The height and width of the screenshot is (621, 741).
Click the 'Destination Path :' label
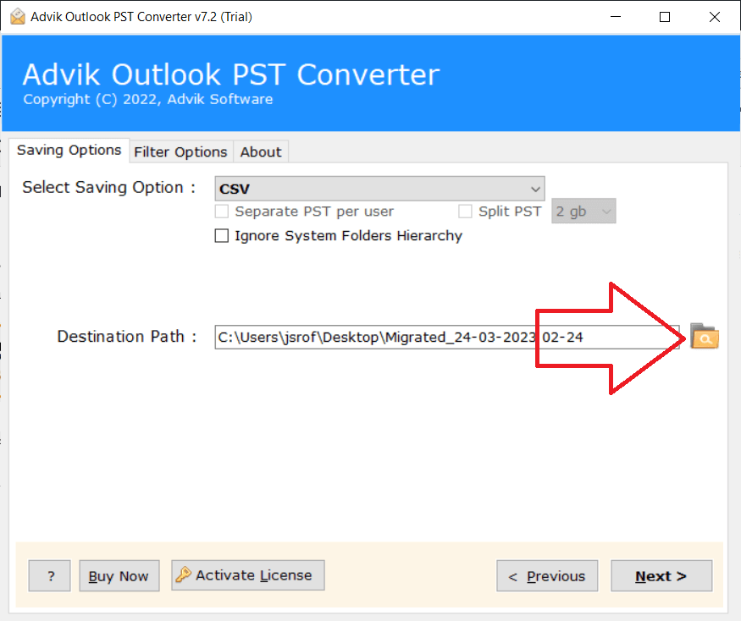[x=127, y=337]
